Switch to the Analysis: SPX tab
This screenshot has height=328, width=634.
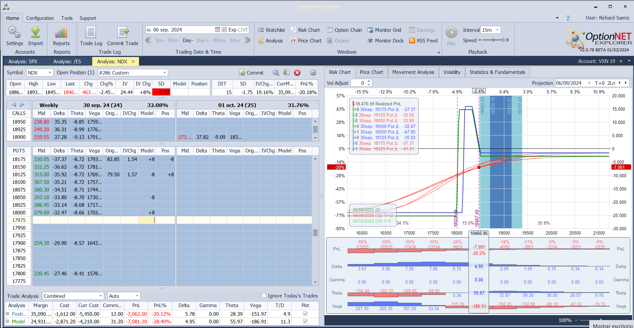point(23,62)
